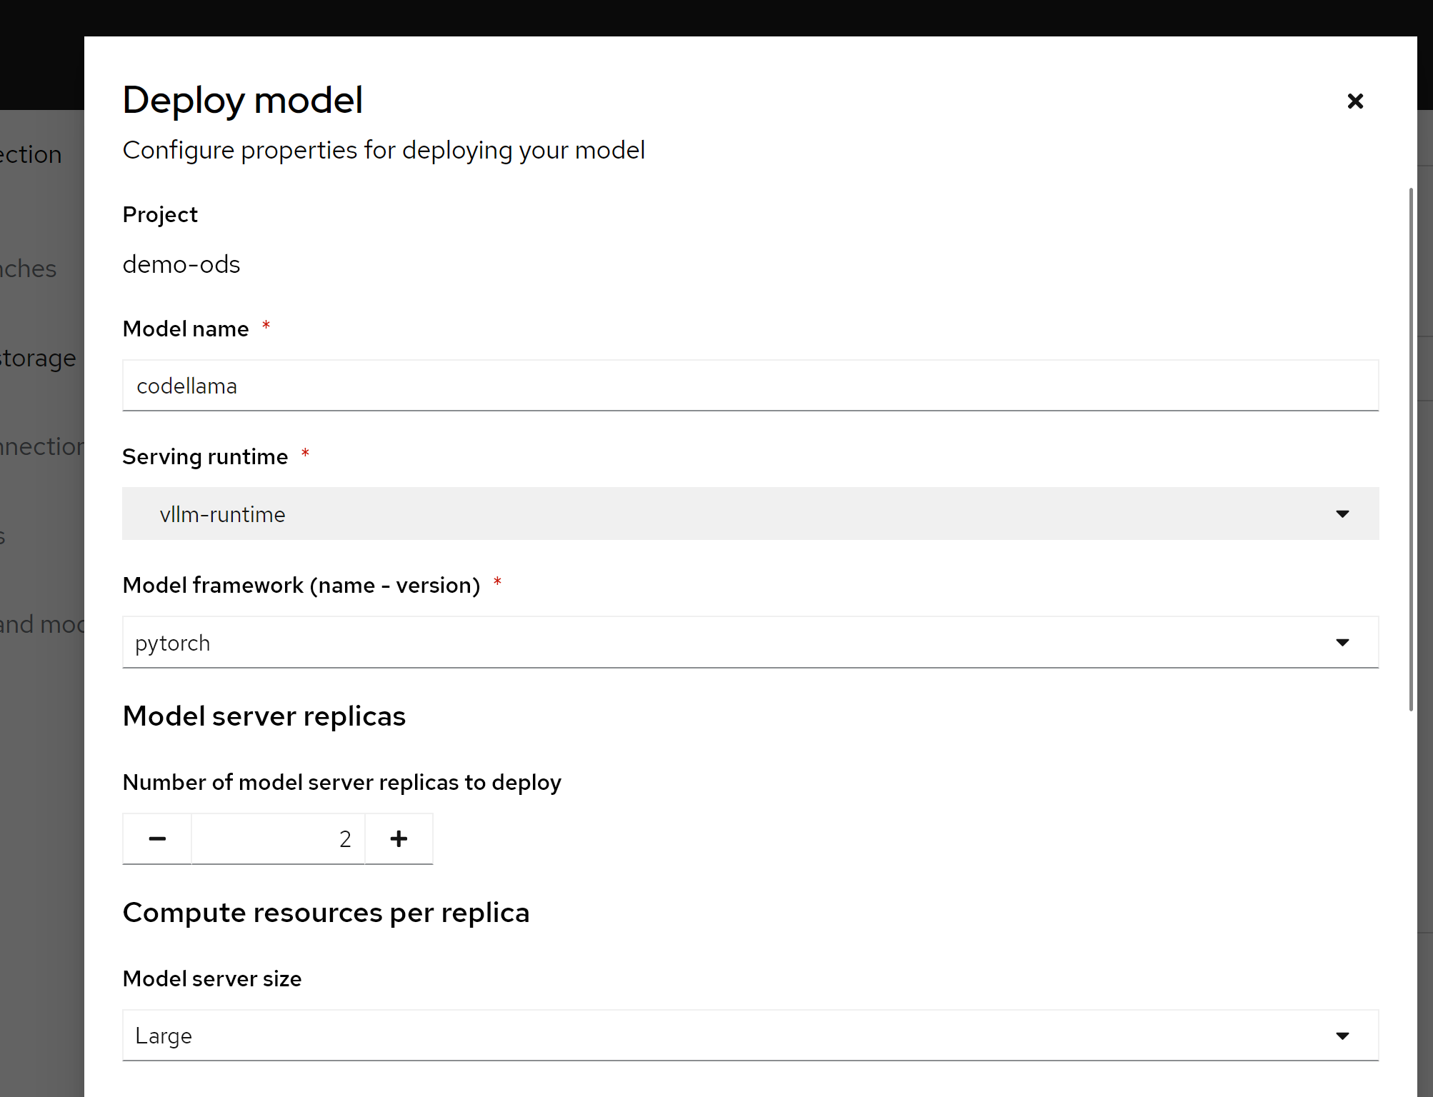This screenshot has height=1097, width=1433.
Task: Select the partially hidden storage sidebar item
Action: point(37,358)
